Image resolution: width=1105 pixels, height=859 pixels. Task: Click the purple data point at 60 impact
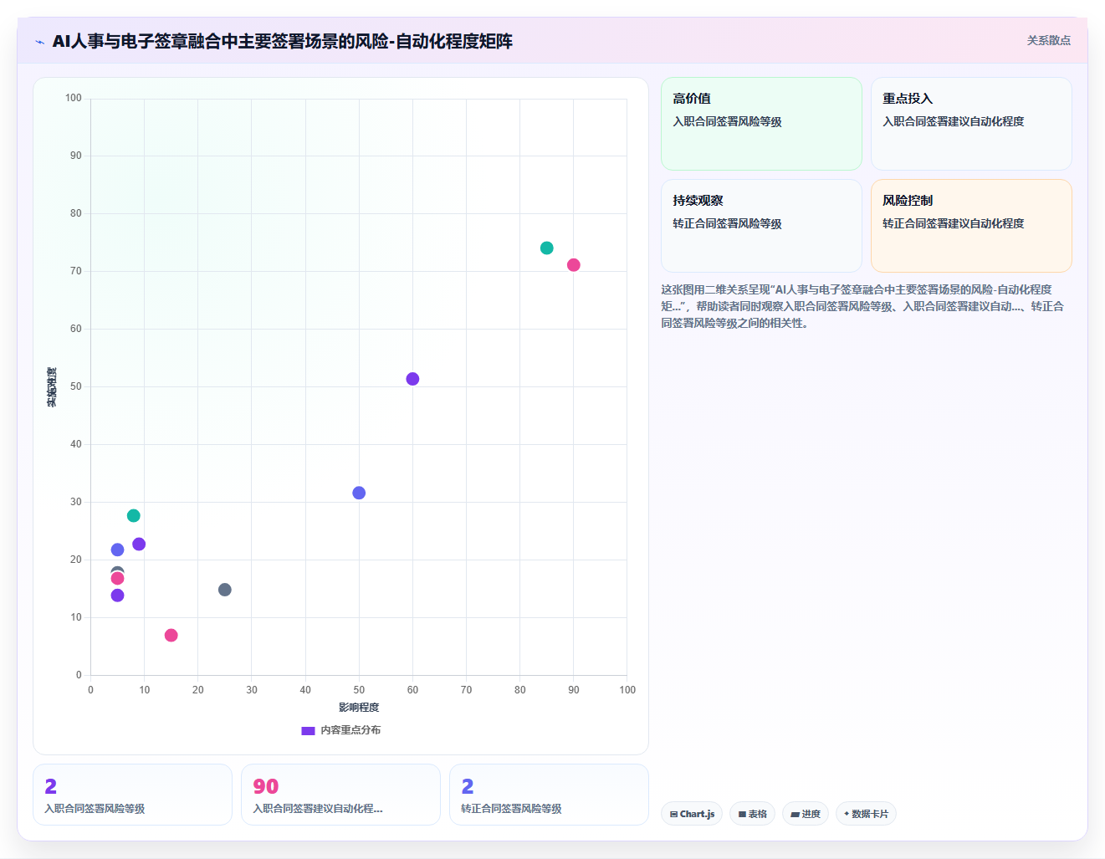pos(412,379)
